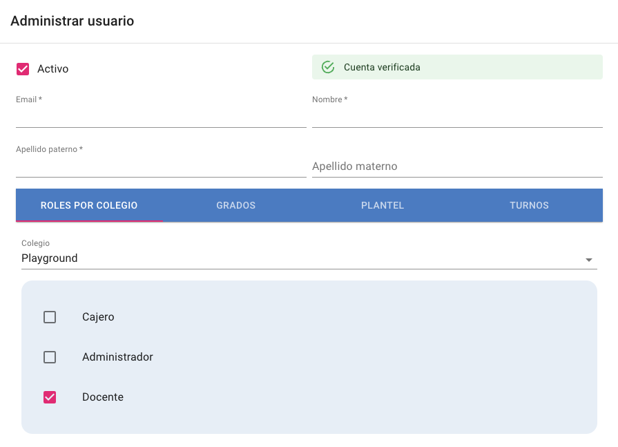
Task: Open the Plantel tab
Action: (382, 205)
